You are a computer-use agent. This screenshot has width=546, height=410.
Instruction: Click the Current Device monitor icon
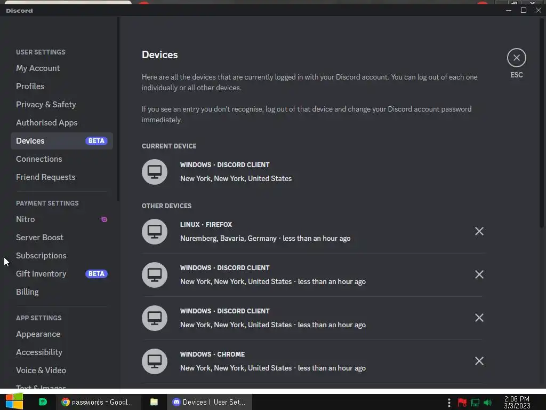155,172
